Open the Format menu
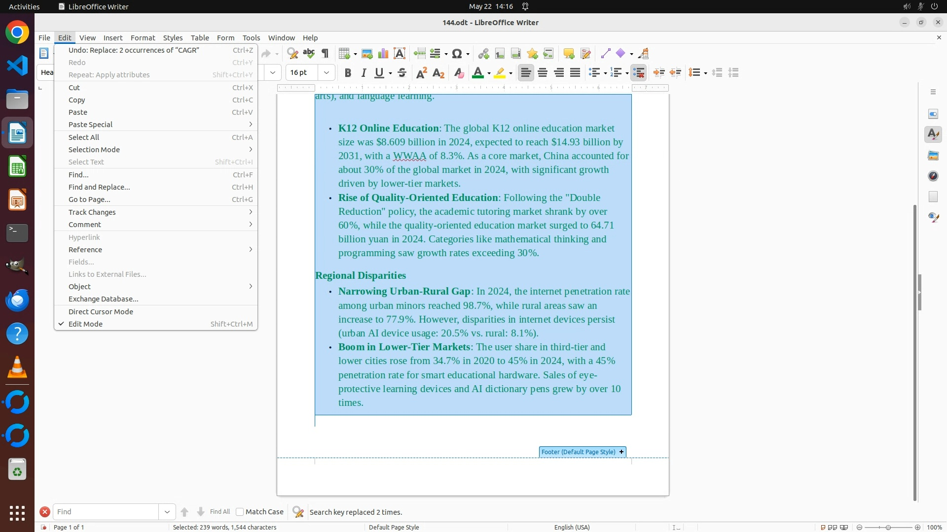 143,38
